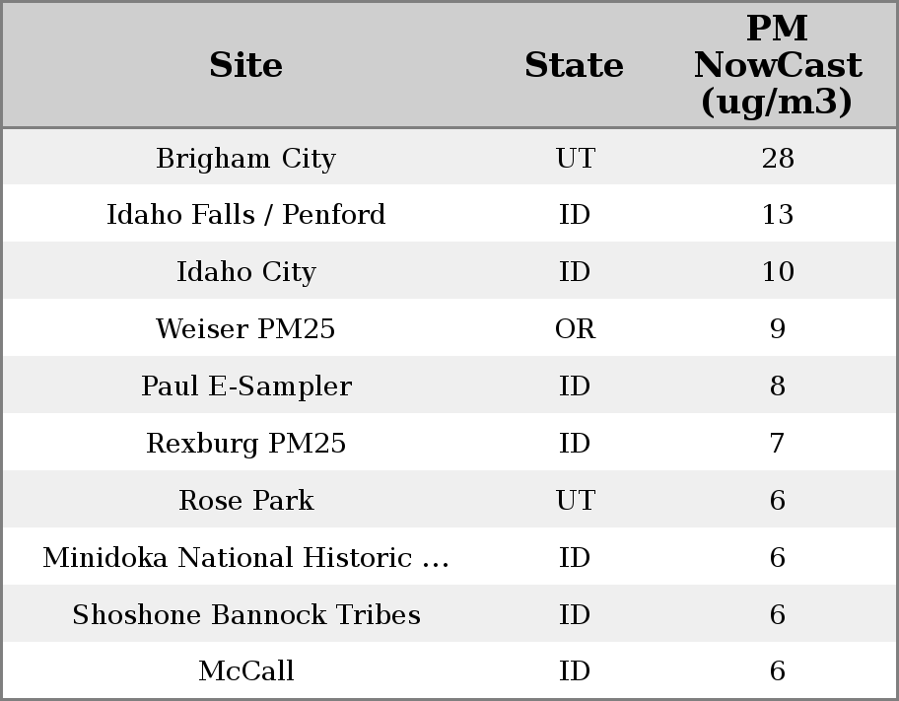Screen dimensions: 899x701
Task: Sort by PM NowCast (ug/m3) header
Action: click(x=777, y=66)
